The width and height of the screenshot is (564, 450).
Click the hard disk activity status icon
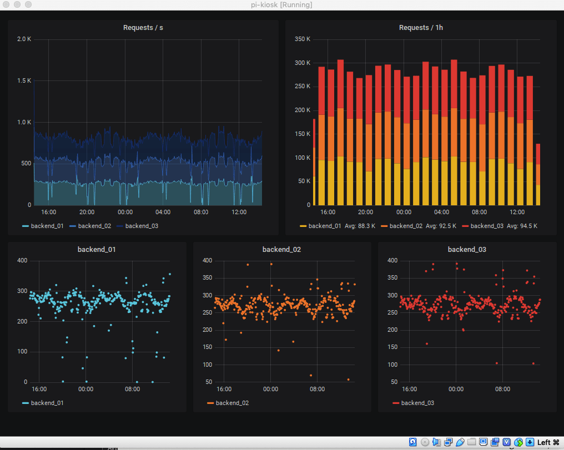pos(413,442)
